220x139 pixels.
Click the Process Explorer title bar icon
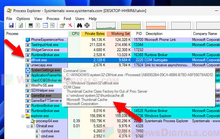click(9, 10)
